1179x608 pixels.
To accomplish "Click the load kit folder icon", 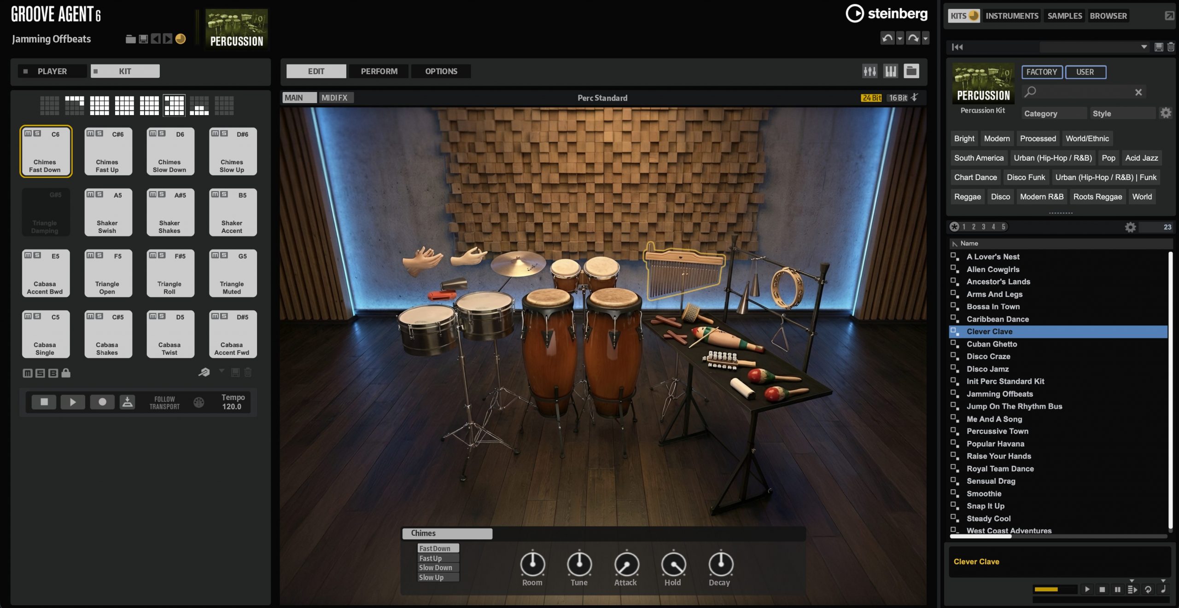I will [x=131, y=39].
